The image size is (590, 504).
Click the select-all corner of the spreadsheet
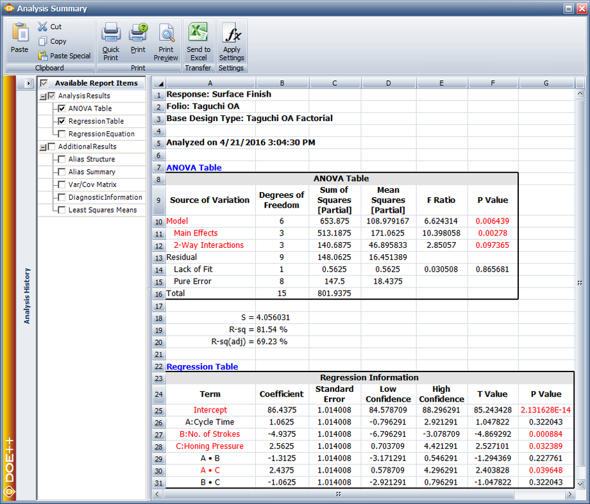(x=159, y=83)
